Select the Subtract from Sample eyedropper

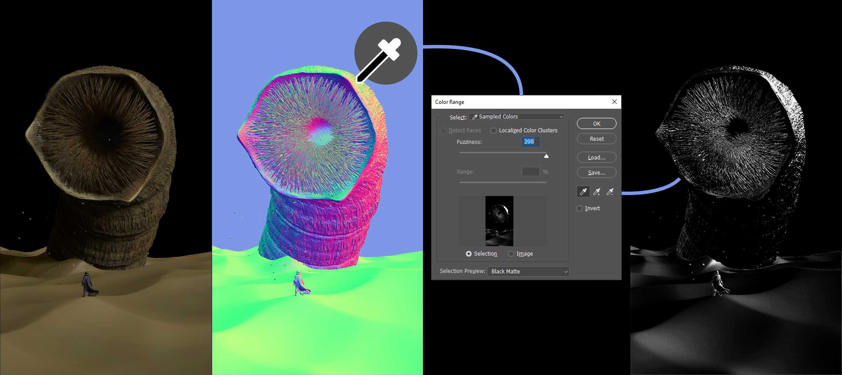pyautogui.click(x=610, y=192)
